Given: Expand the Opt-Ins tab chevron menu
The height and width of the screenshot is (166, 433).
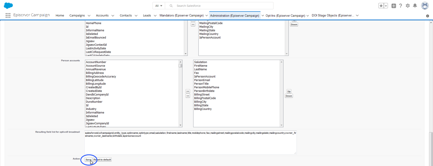Looking at the screenshot, I should pos(308,16).
